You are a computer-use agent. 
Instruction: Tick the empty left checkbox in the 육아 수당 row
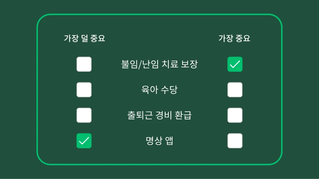(x=84, y=90)
